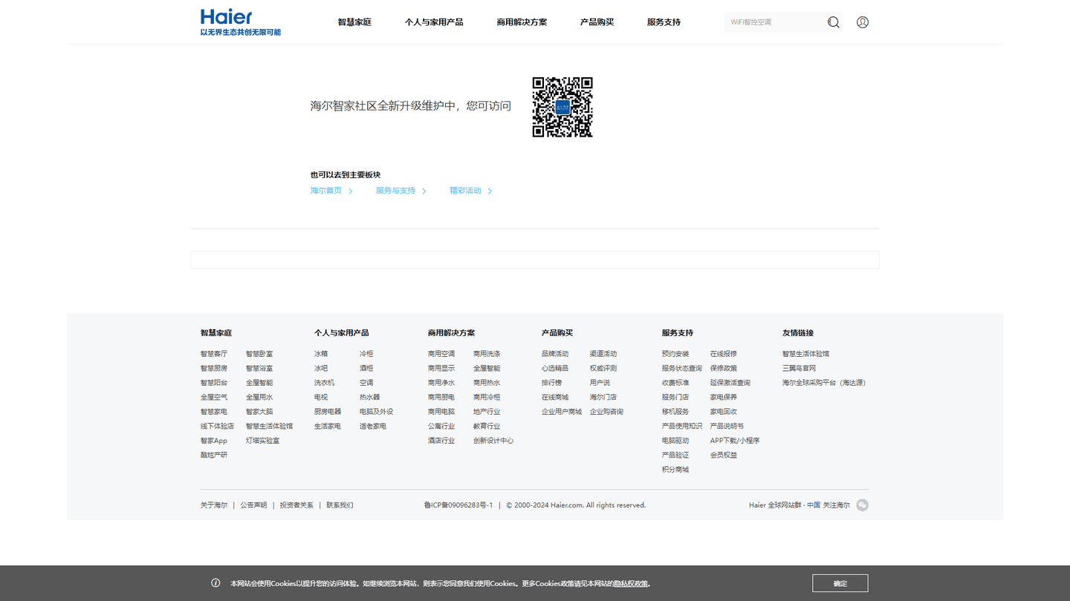Viewport: 1070px width, 601px height.
Task: Open 酷炫产研 footer link
Action: coord(214,455)
